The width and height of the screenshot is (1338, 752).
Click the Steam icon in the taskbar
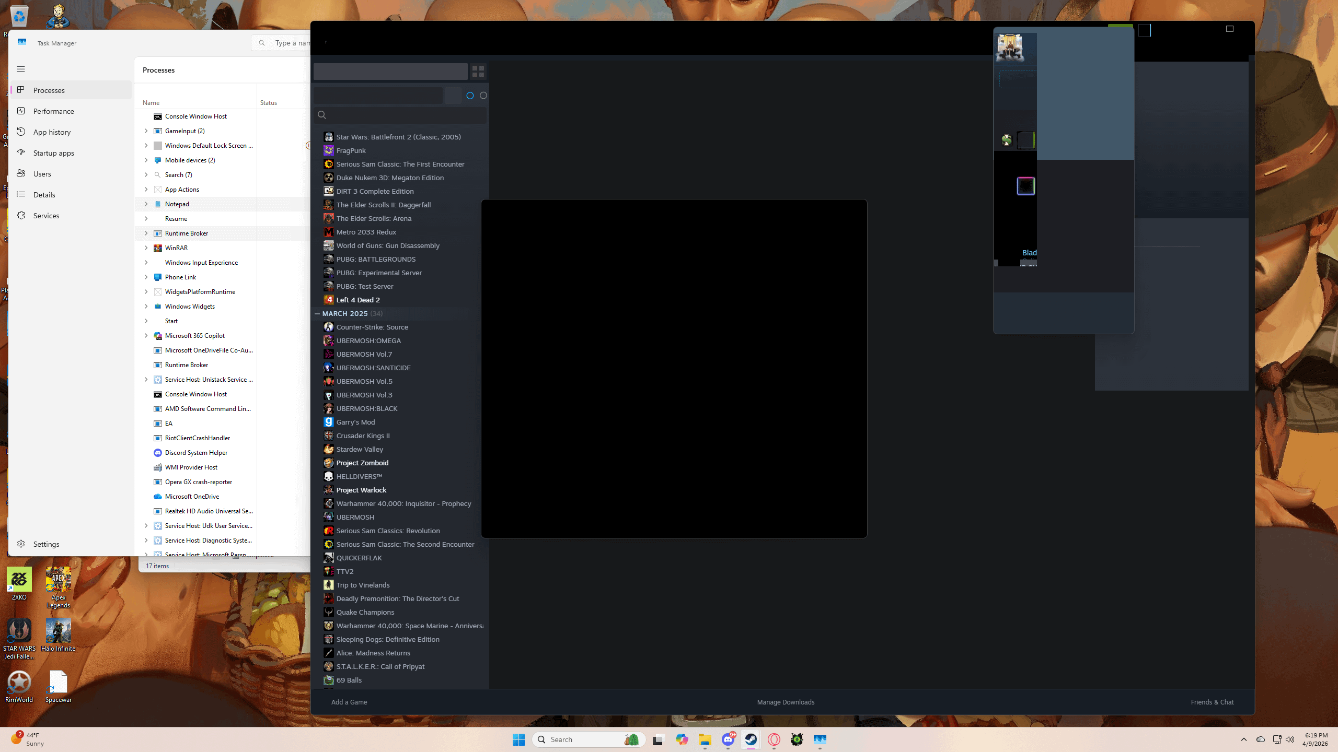(x=751, y=739)
